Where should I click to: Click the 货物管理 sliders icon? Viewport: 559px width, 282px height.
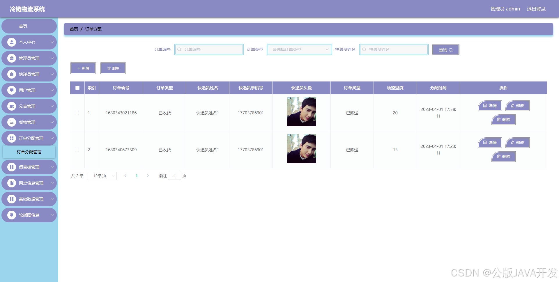[12, 122]
